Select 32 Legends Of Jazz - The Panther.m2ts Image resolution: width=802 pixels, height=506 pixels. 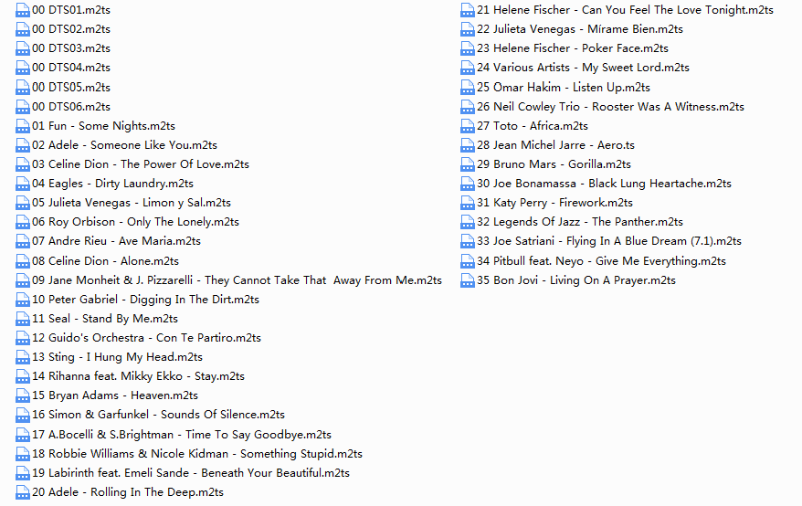pyautogui.click(x=580, y=222)
